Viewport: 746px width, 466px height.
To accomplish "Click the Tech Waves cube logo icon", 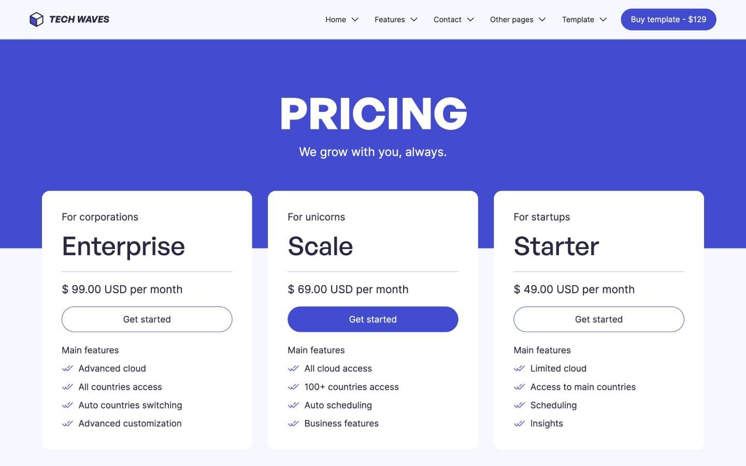I will coord(37,19).
